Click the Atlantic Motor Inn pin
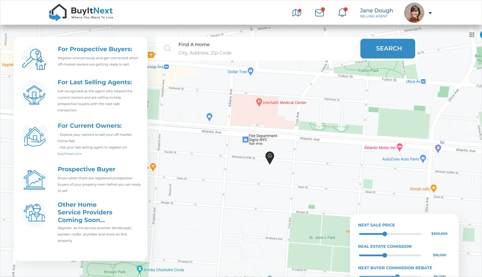The height and width of the screenshot is (277, 482). [x=399, y=147]
